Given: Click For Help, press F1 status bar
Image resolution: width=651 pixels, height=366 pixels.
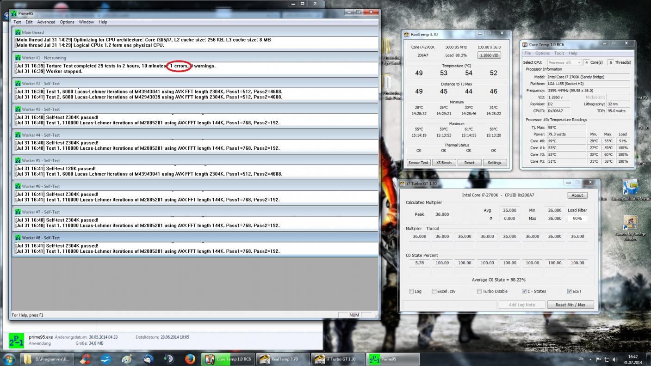Looking at the screenshot, I should [x=28, y=315].
